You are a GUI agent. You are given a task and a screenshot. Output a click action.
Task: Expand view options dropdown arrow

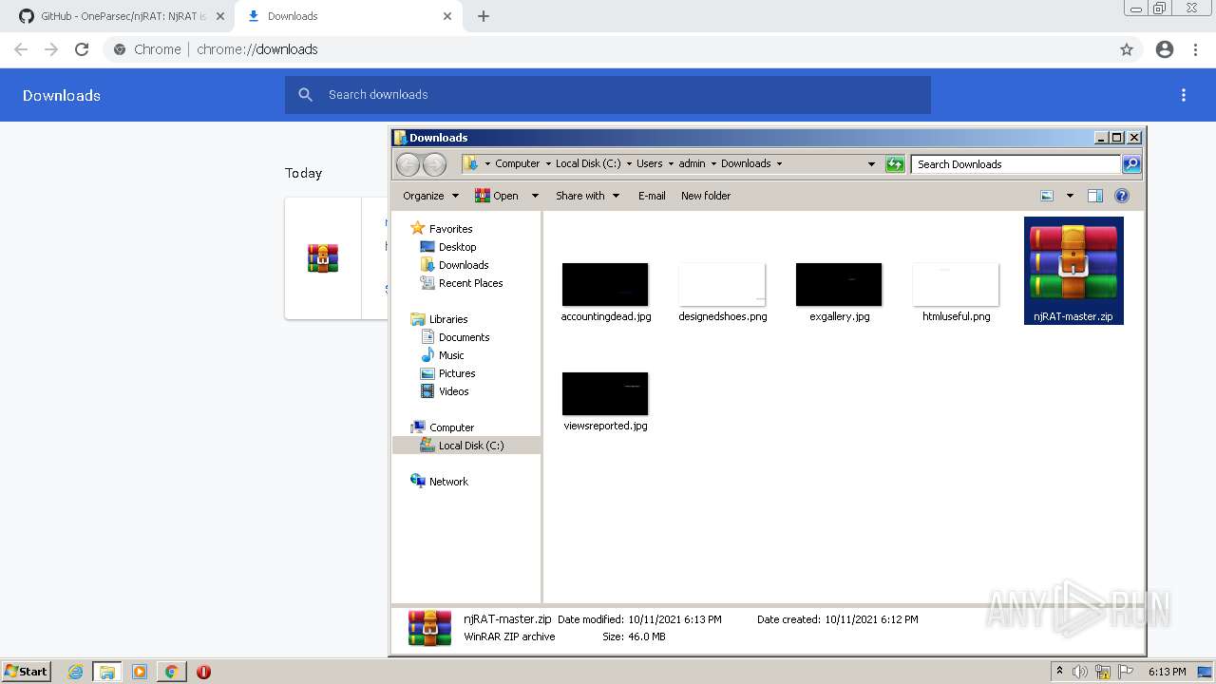tap(1070, 196)
